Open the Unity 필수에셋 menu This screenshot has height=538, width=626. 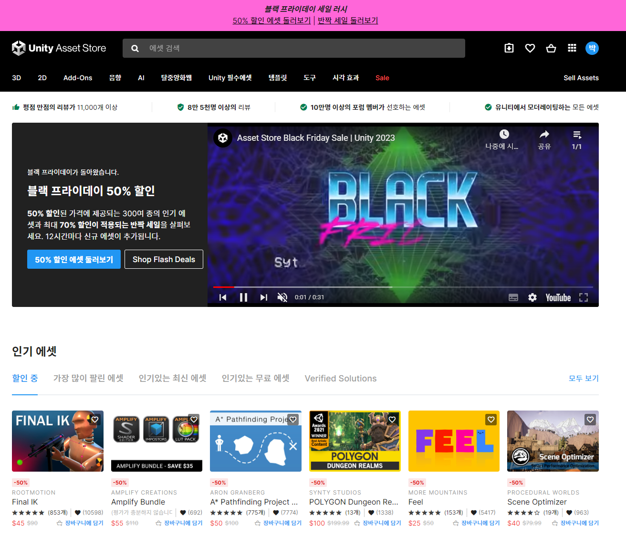click(230, 78)
